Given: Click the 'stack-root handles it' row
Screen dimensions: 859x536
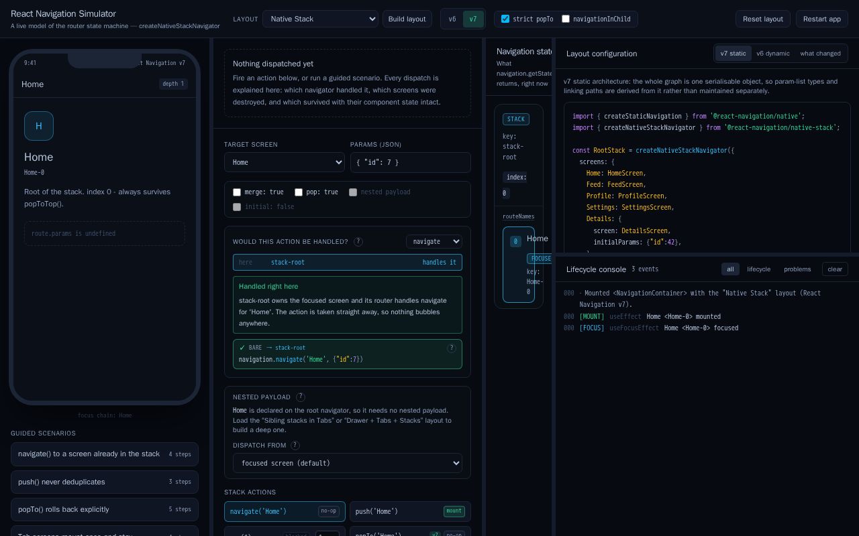Looking at the screenshot, I should 348,263.
